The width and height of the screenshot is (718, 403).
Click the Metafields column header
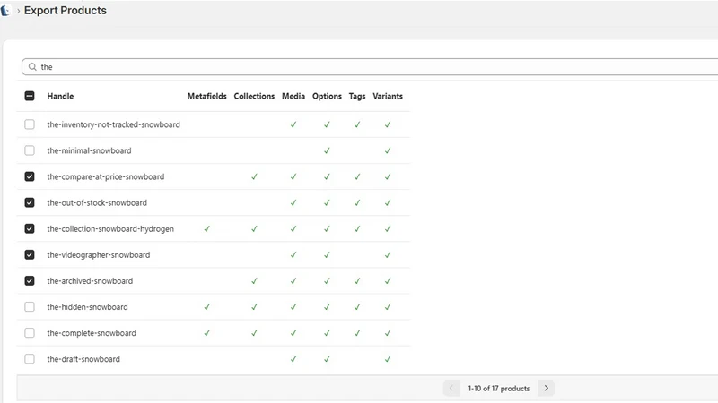207,96
